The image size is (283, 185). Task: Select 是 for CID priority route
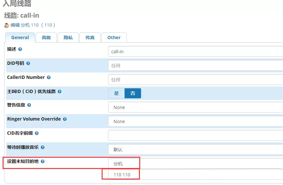(116, 93)
